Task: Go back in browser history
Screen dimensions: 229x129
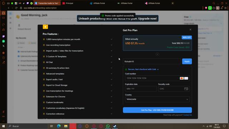Action: coord(9,8)
